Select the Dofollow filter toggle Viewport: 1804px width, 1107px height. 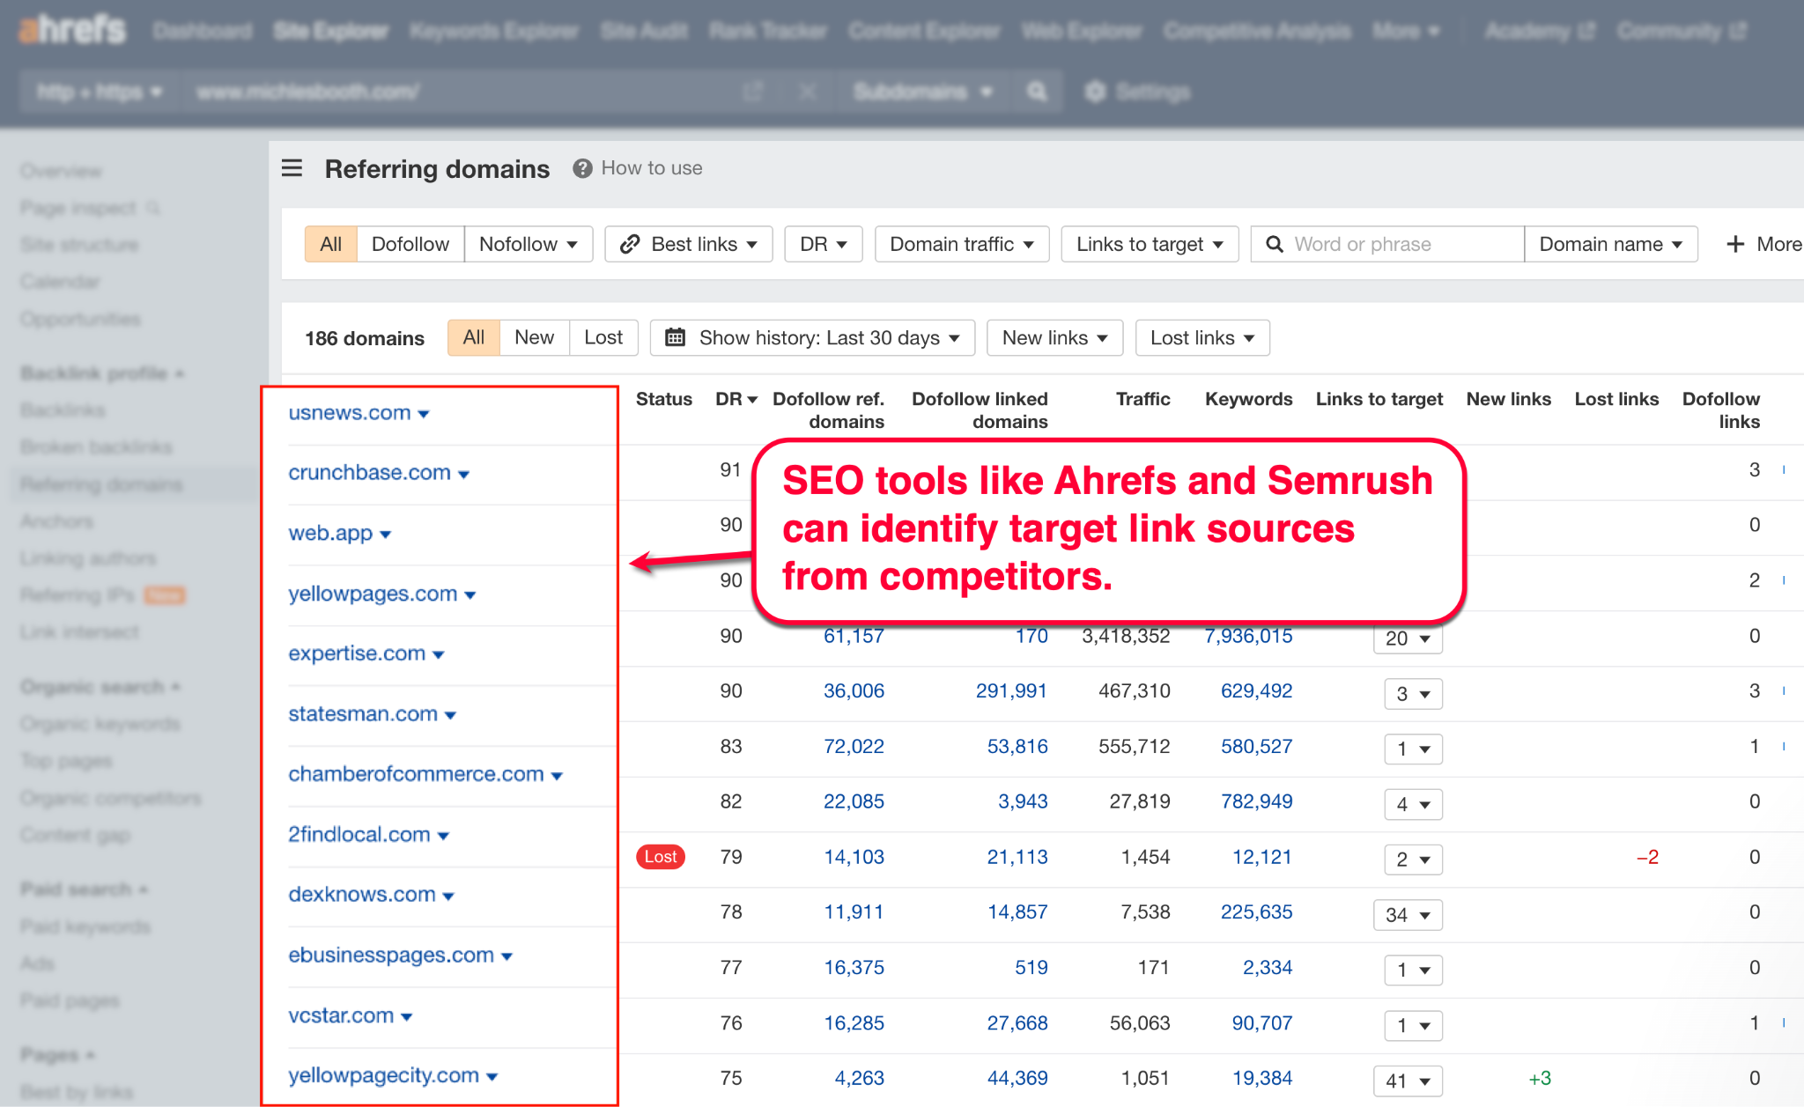click(410, 244)
